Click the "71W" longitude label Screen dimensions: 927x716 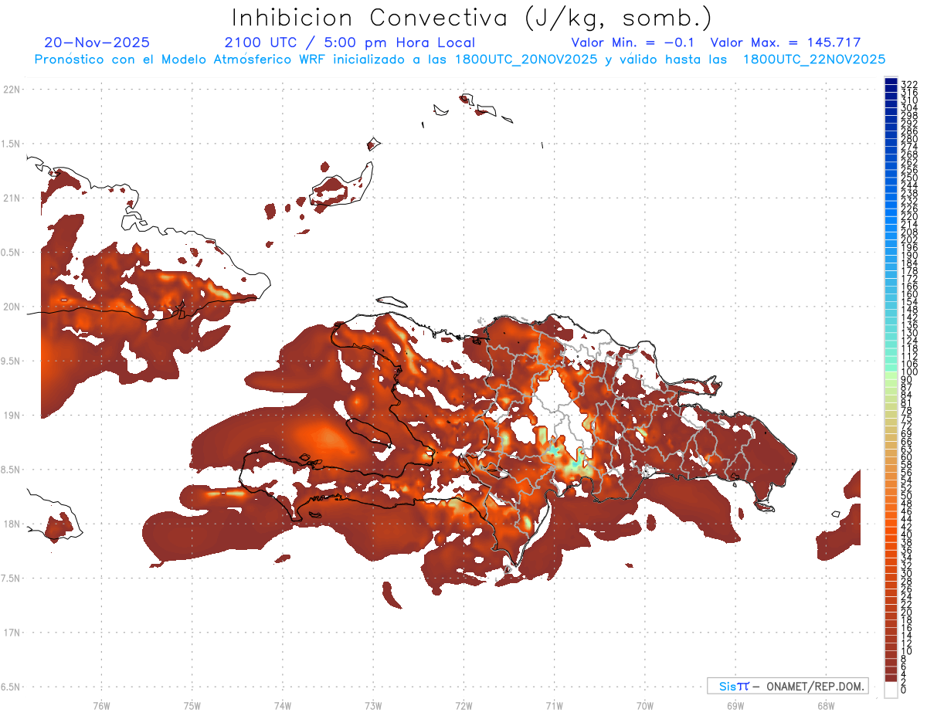[x=554, y=705]
